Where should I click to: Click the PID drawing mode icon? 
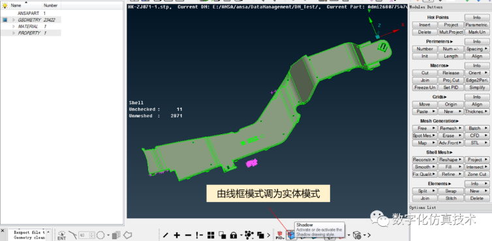pos(280,235)
